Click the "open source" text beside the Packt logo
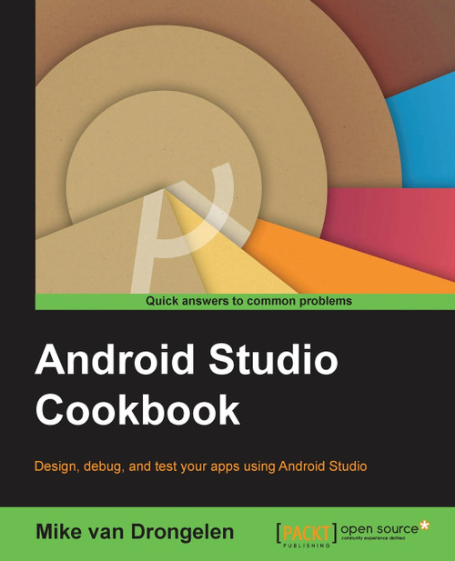The width and height of the screenshot is (455, 561). [x=379, y=529]
